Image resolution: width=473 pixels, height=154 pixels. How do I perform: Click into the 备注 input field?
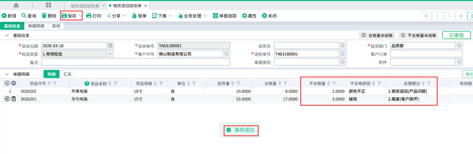click(x=135, y=62)
